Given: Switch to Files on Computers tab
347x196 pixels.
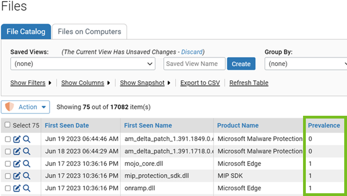Looking at the screenshot, I should click(x=89, y=31).
